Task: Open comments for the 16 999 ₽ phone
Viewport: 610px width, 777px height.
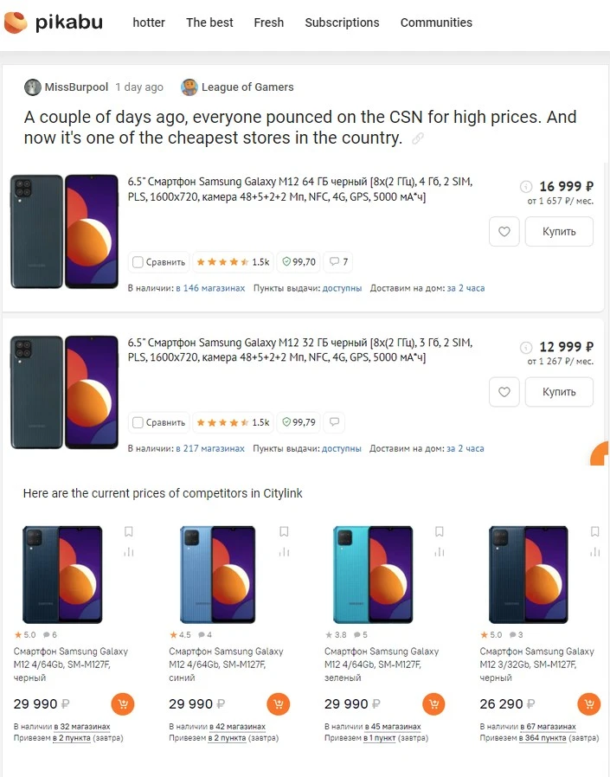Action: (x=338, y=261)
